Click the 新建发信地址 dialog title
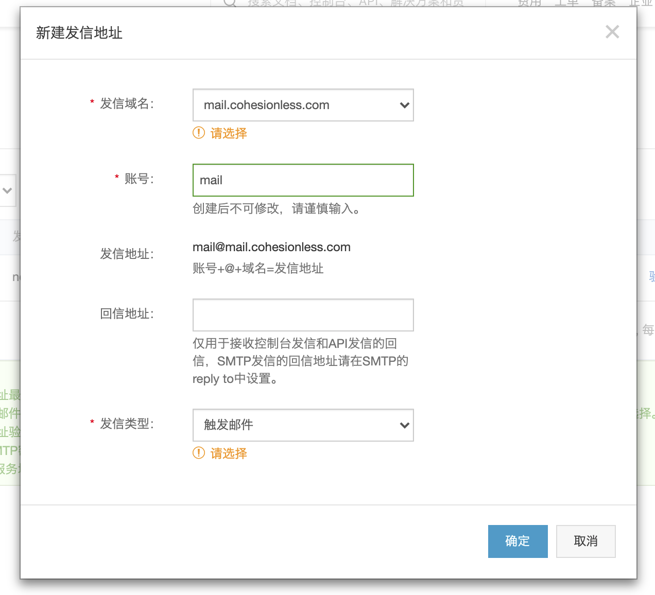Viewport: 655px width, 595px height. (x=79, y=33)
